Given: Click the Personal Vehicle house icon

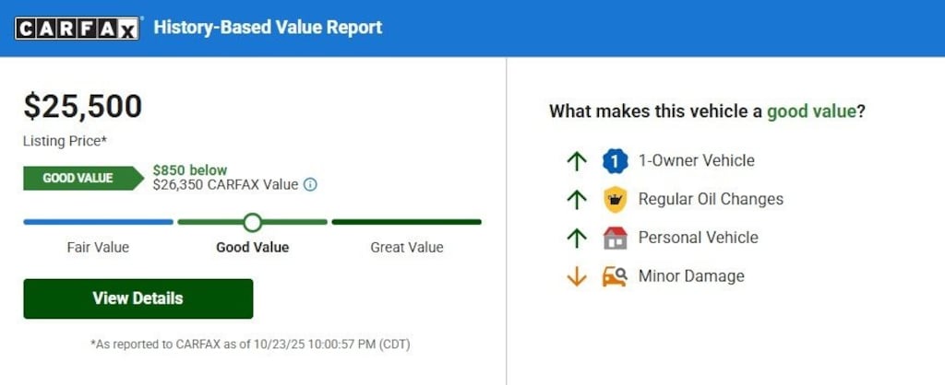Looking at the screenshot, I should click(615, 238).
